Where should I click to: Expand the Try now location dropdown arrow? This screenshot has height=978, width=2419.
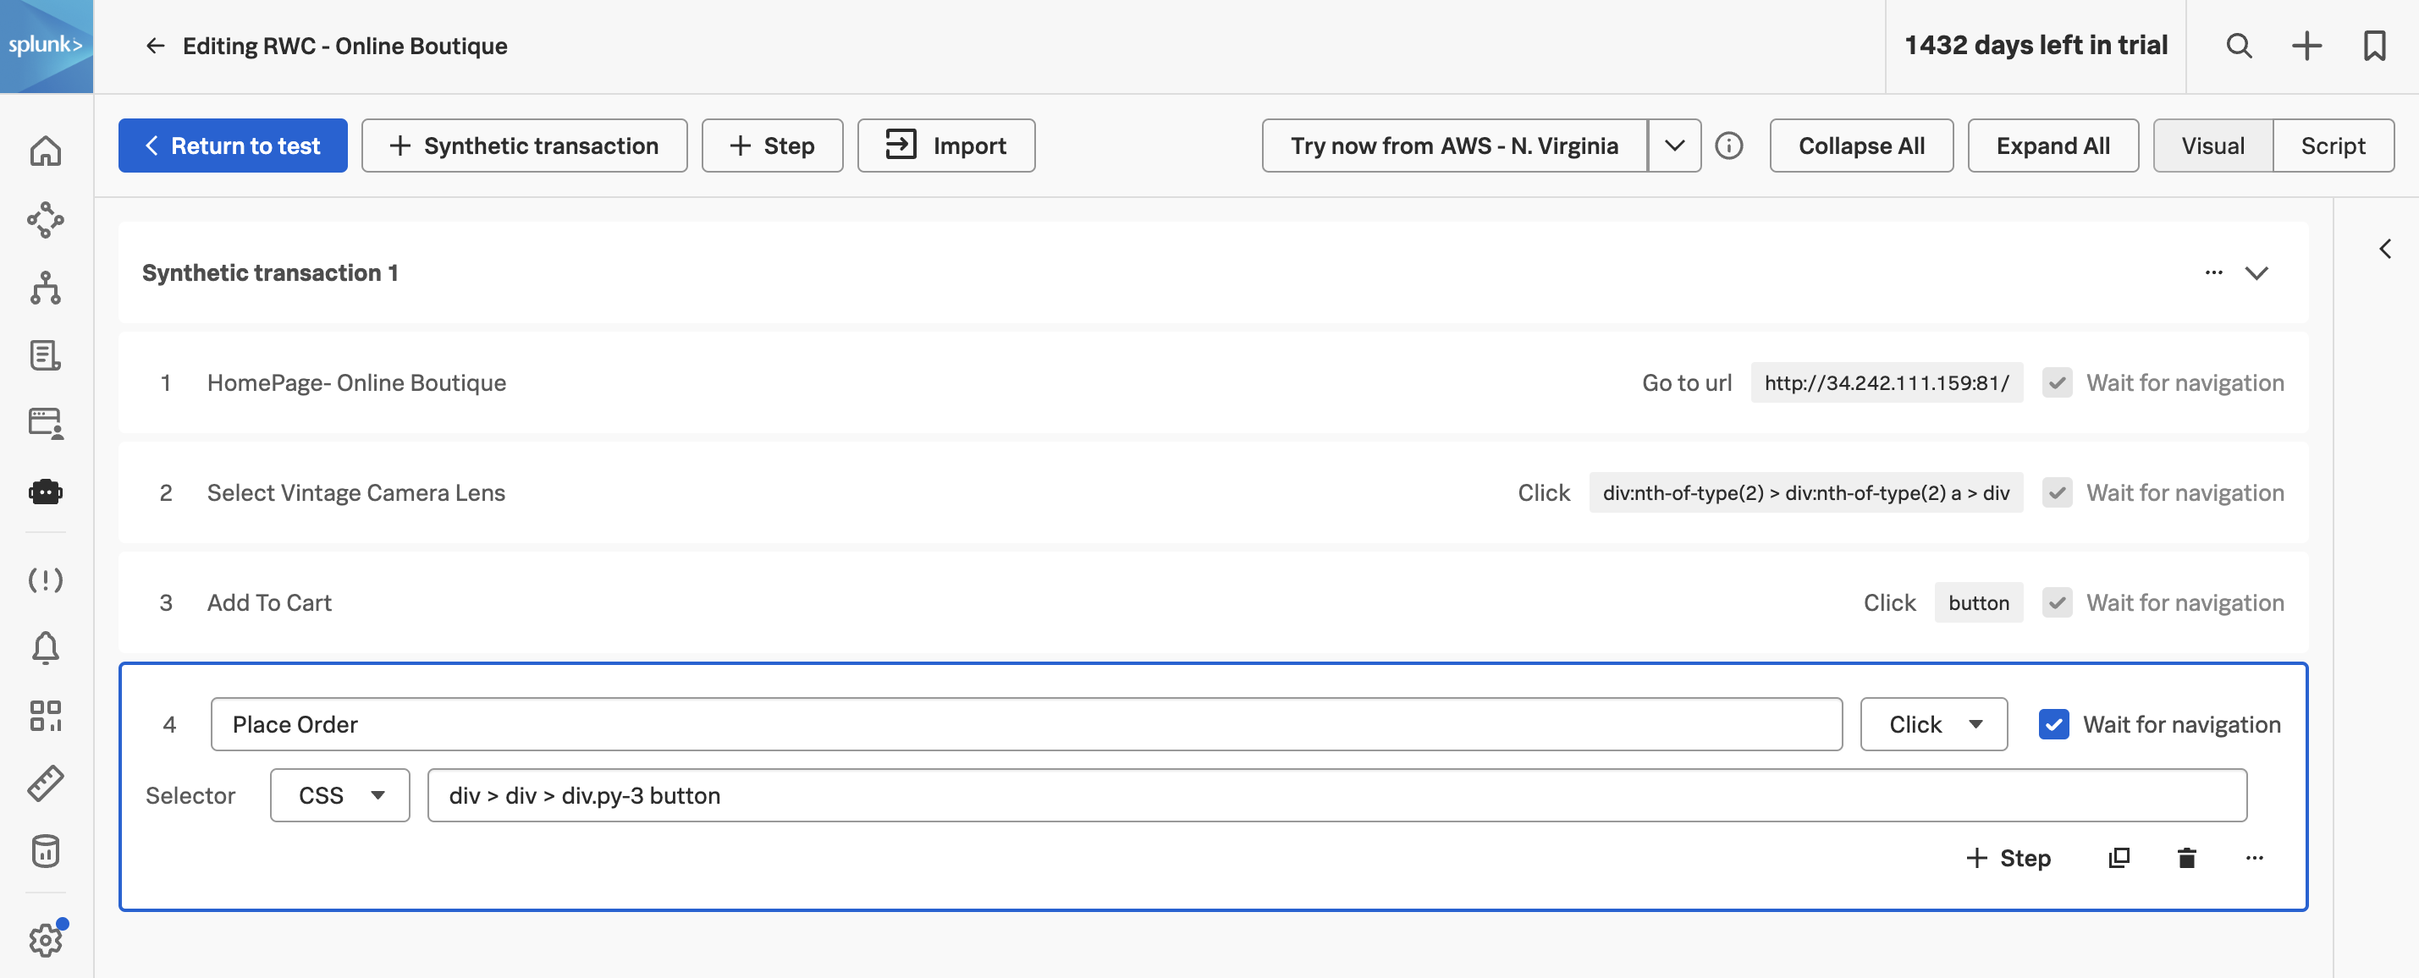[1673, 146]
